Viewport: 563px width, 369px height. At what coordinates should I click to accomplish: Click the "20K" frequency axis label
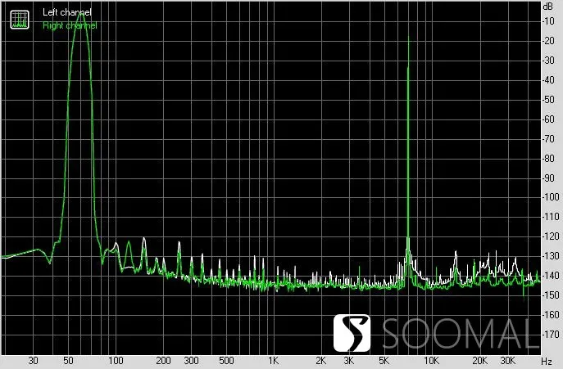479,360
